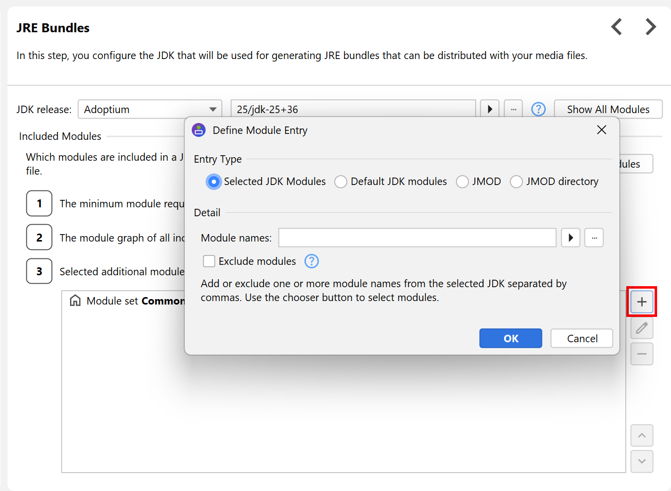Focus the Module names text field
Viewport: 671px width, 491px height.
417,238
